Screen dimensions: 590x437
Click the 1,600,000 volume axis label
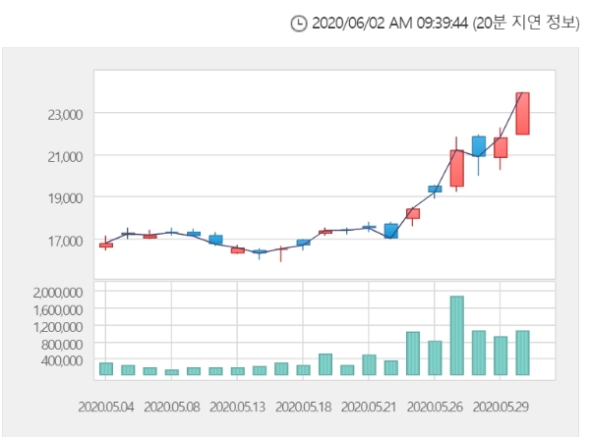pos(58,310)
